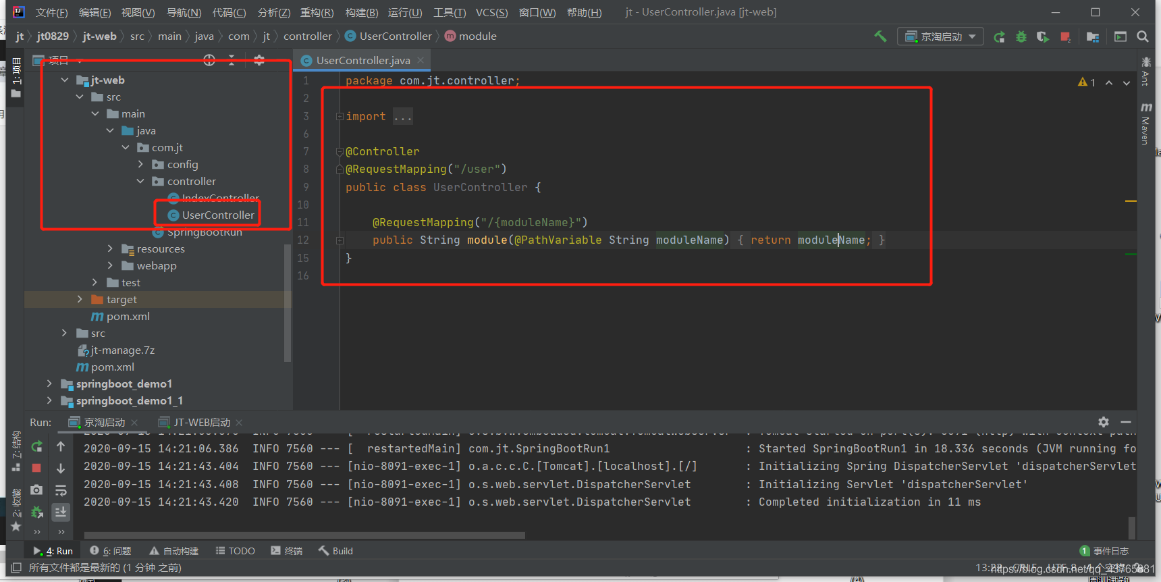Open the 京淘启动 run configuration dropdown
Viewport: 1161px width, 582px height.
point(940,36)
